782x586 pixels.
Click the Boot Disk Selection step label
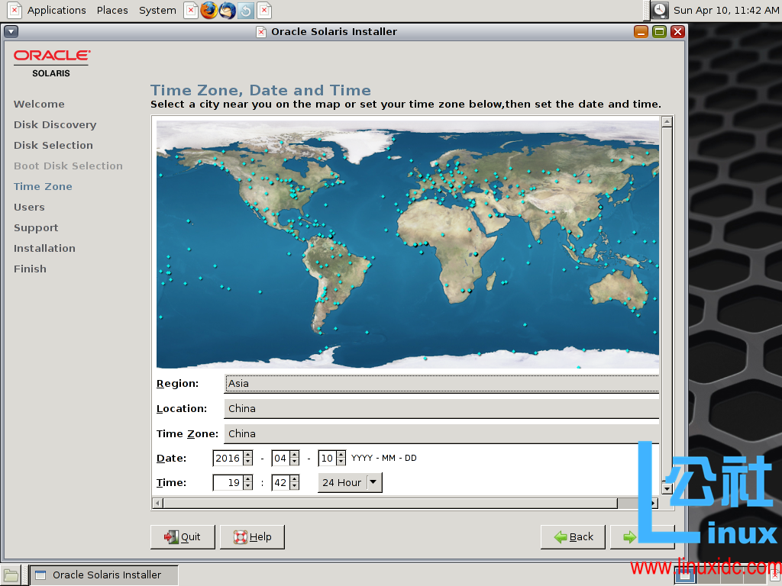pyautogui.click(x=68, y=166)
